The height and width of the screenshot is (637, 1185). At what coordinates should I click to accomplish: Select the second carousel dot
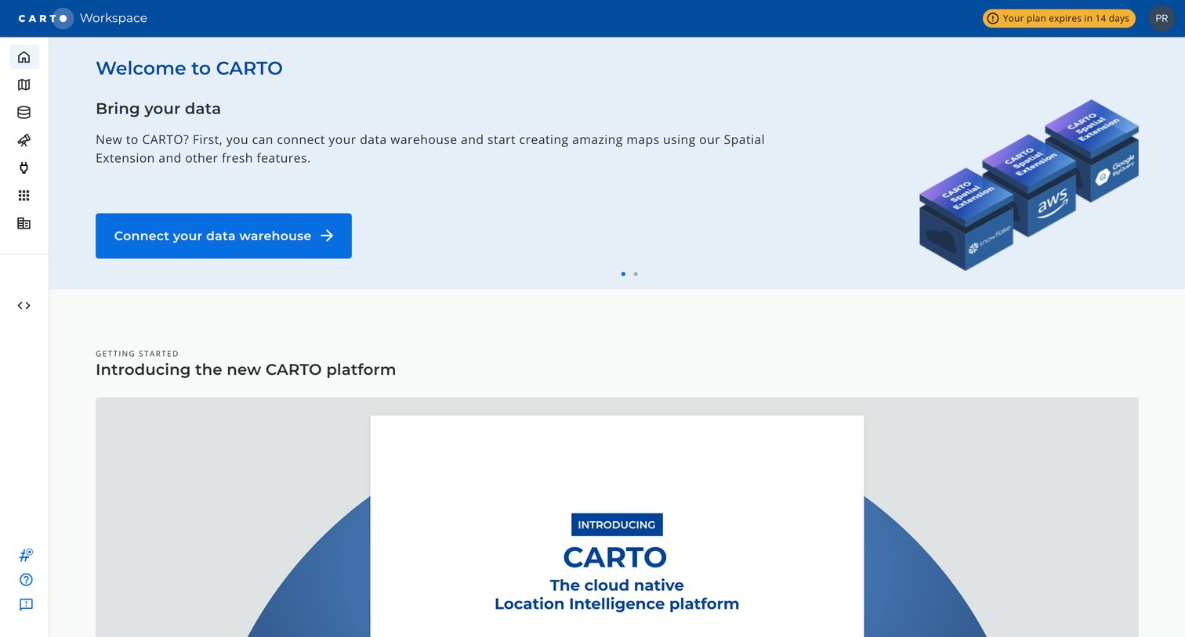click(x=636, y=274)
